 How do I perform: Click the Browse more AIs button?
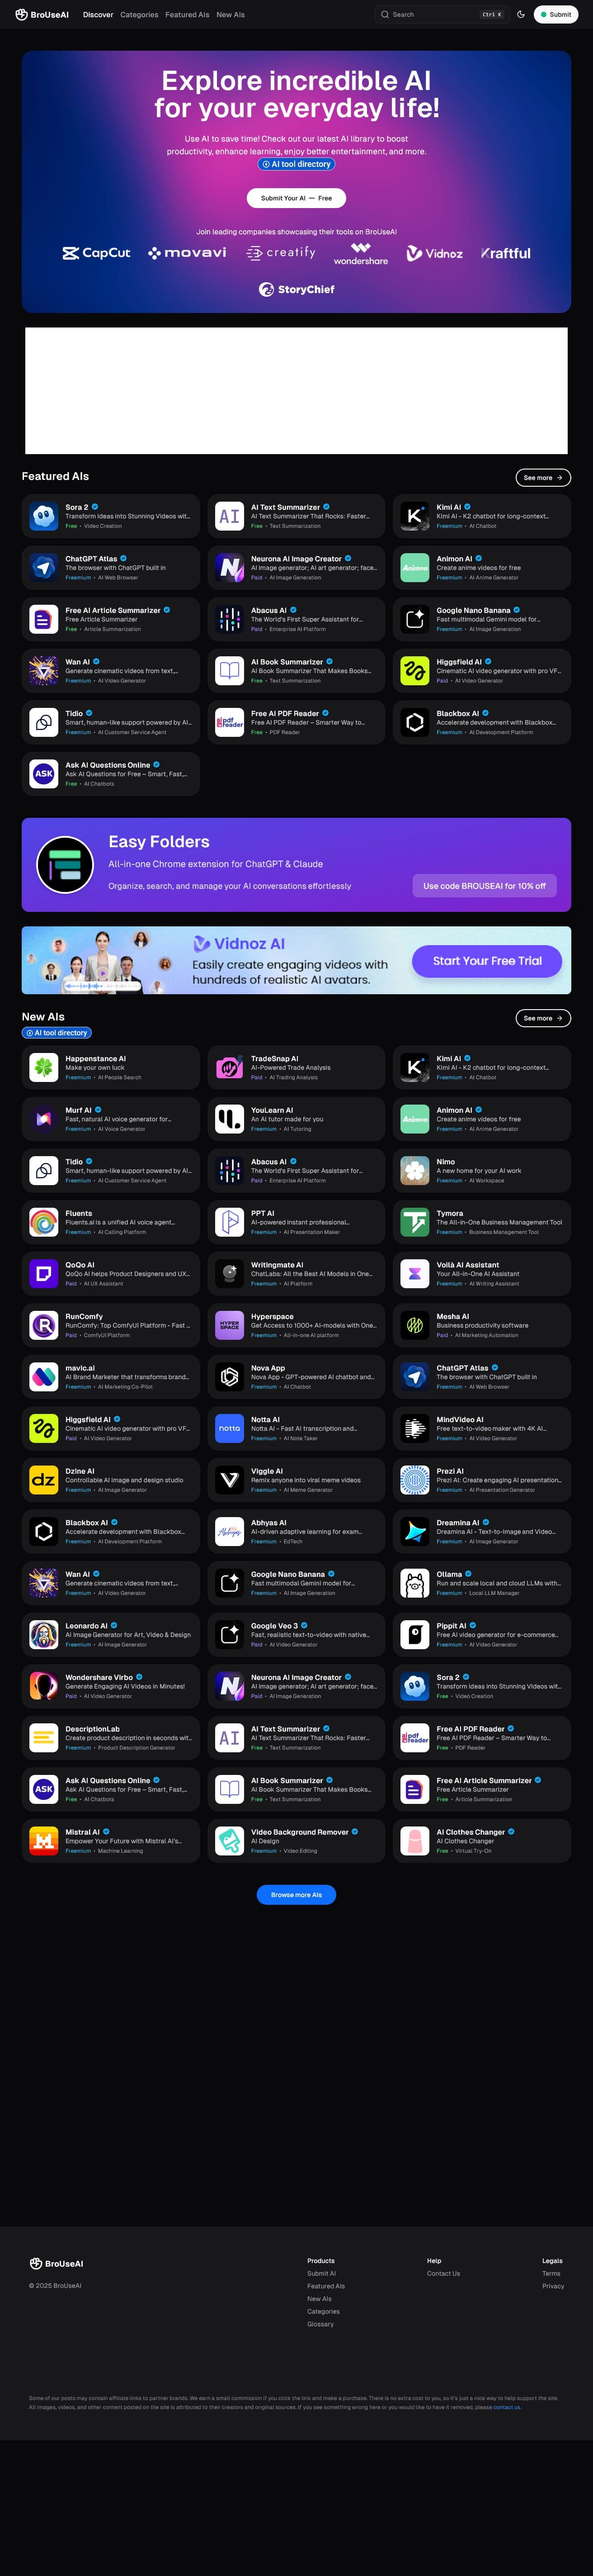tap(296, 1895)
